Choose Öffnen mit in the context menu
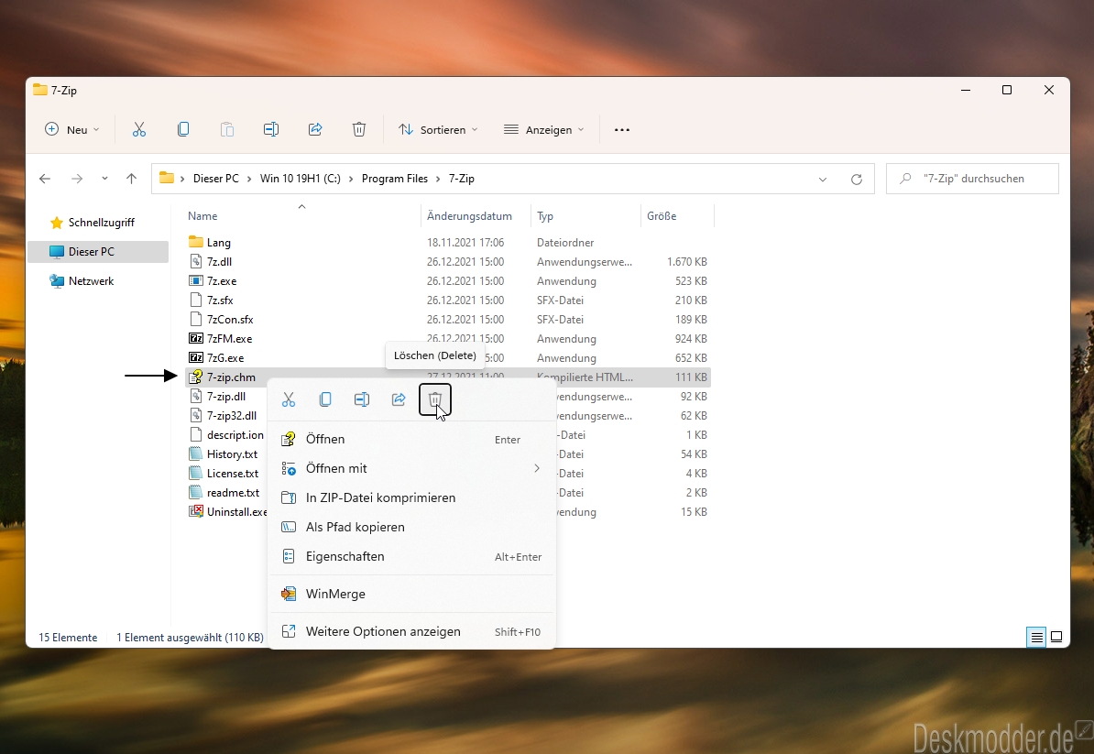The image size is (1094, 754). 411,469
